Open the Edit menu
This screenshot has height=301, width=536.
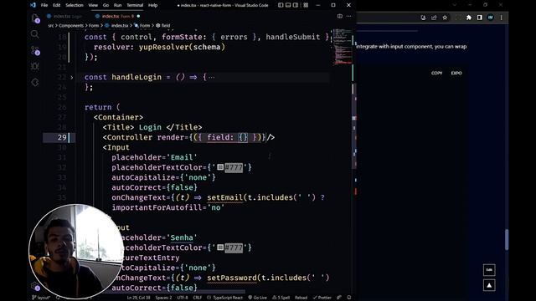click(x=56, y=5)
